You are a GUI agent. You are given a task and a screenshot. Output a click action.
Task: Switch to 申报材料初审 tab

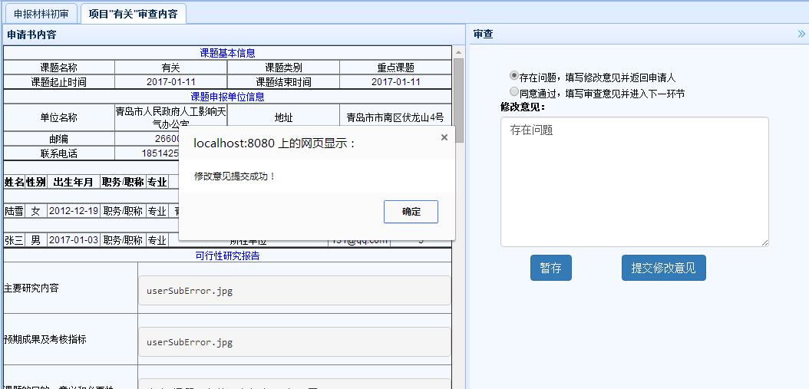click(x=41, y=13)
